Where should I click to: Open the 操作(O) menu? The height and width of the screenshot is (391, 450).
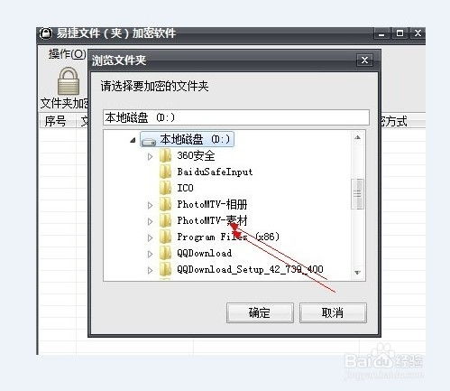[68, 54]
